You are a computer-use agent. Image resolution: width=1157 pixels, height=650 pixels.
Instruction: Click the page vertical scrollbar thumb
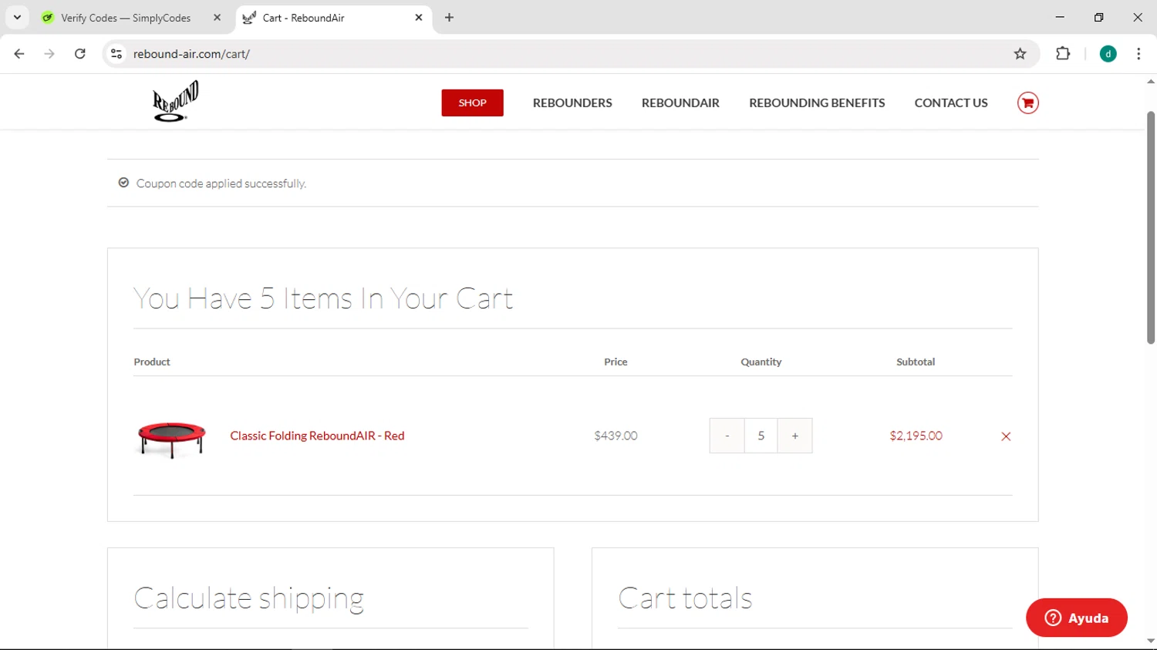click(x=1151, y=227)
